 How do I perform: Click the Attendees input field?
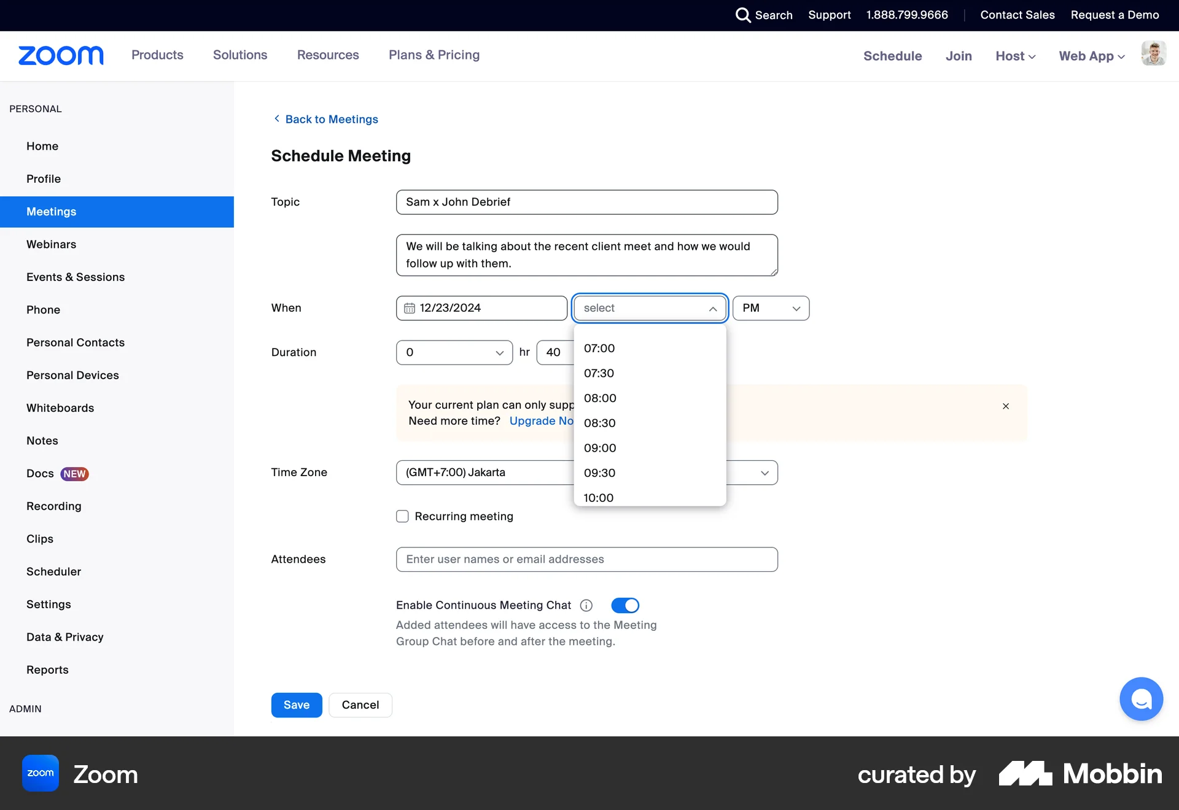(586, 559)
